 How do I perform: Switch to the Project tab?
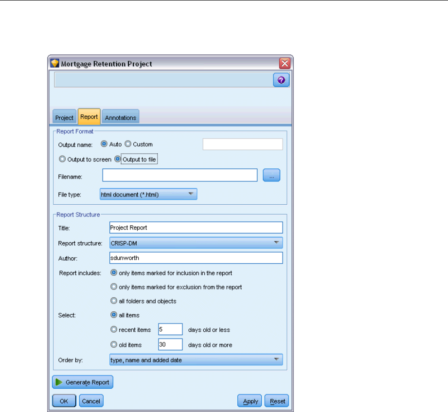(x=64, y=117)
